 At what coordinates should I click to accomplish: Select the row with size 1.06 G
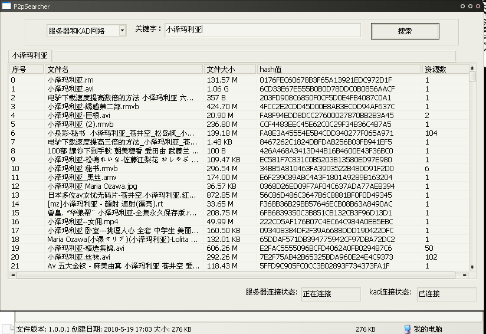coord(239,89)
